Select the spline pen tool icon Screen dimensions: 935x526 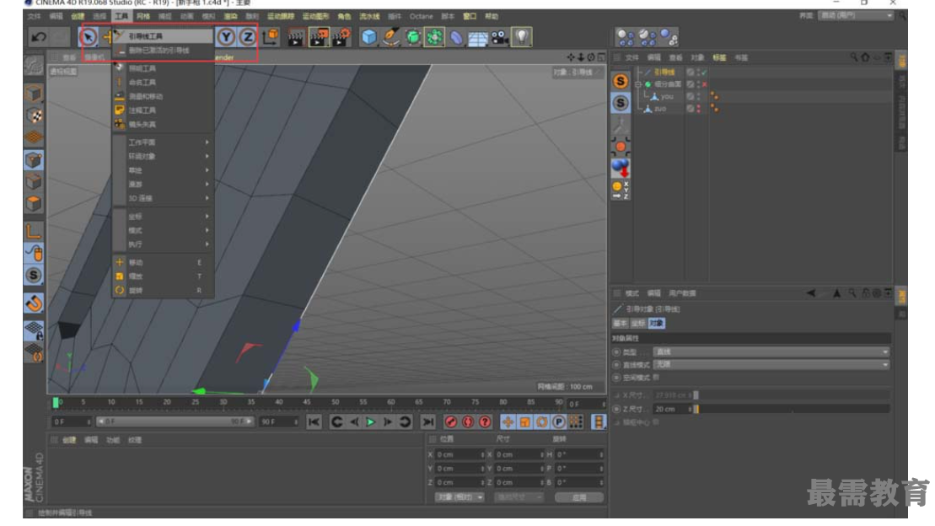391,37
